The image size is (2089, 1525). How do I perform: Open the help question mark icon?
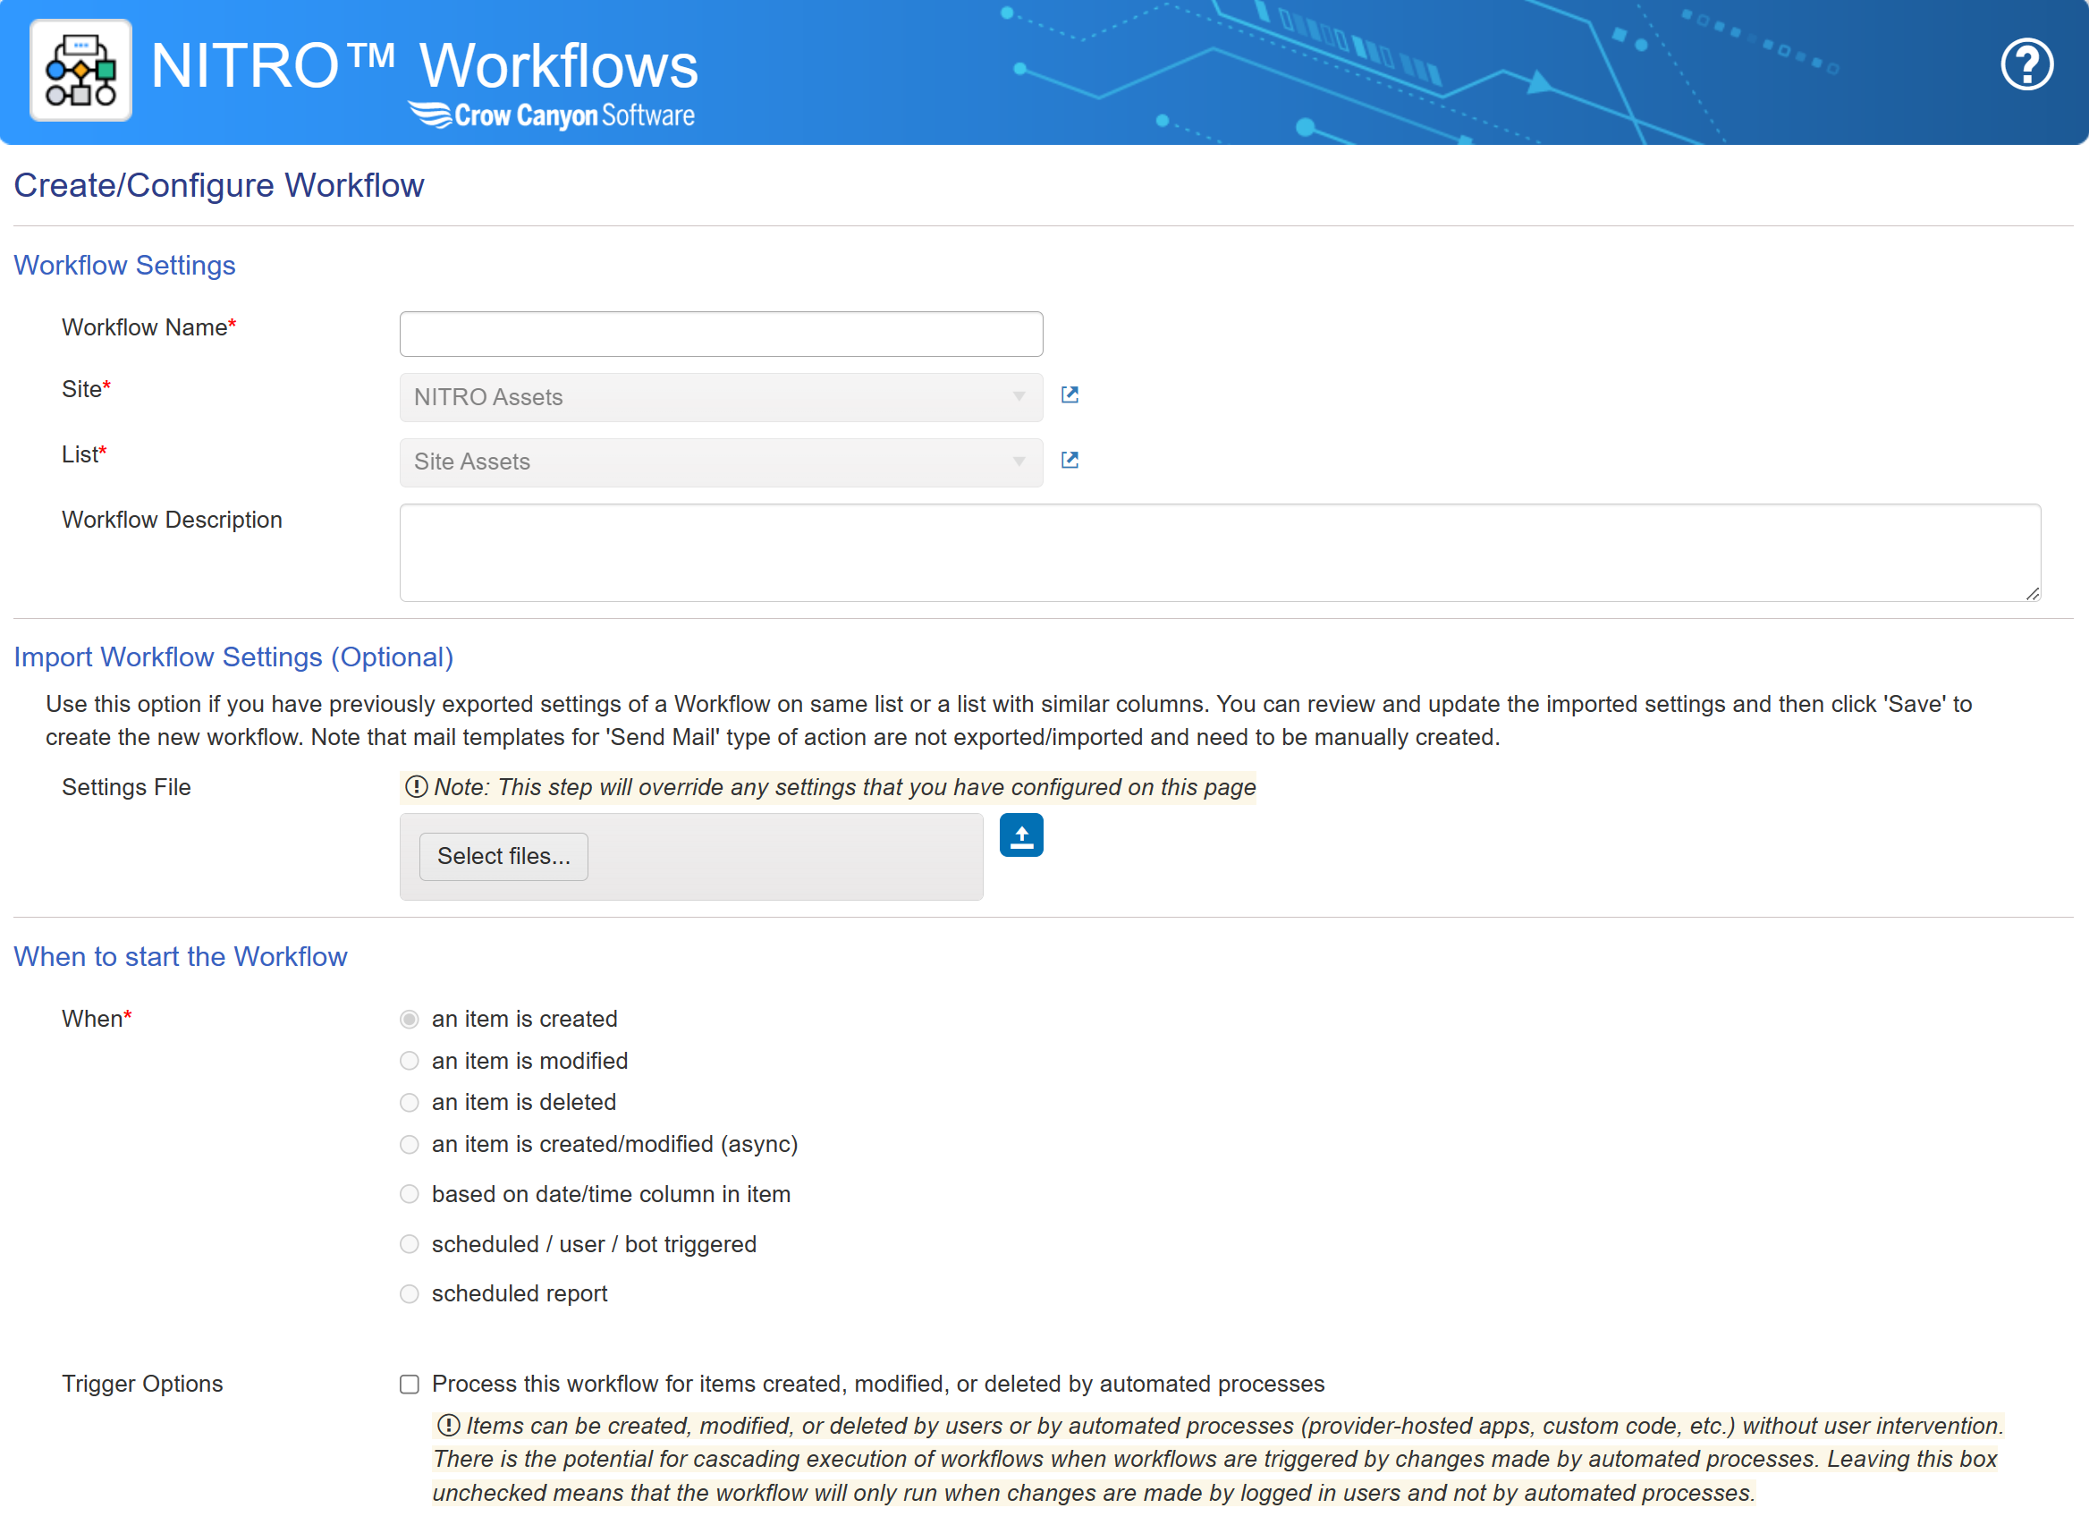point(2026,64)
